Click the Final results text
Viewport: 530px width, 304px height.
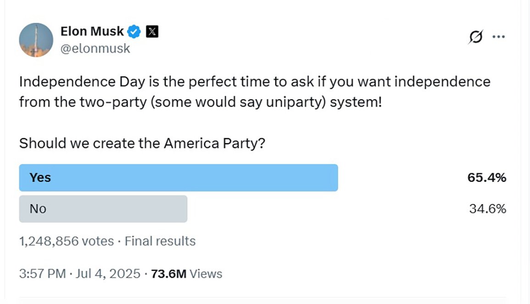160,242
